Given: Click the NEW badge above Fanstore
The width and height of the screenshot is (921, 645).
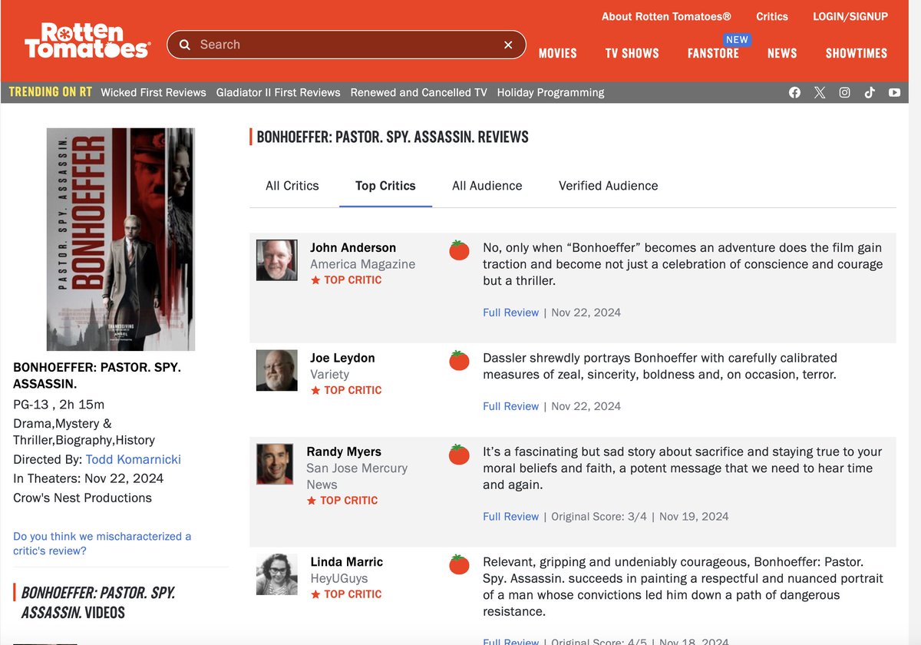Looking at the screenshot, I should click(x=737, y=40).
